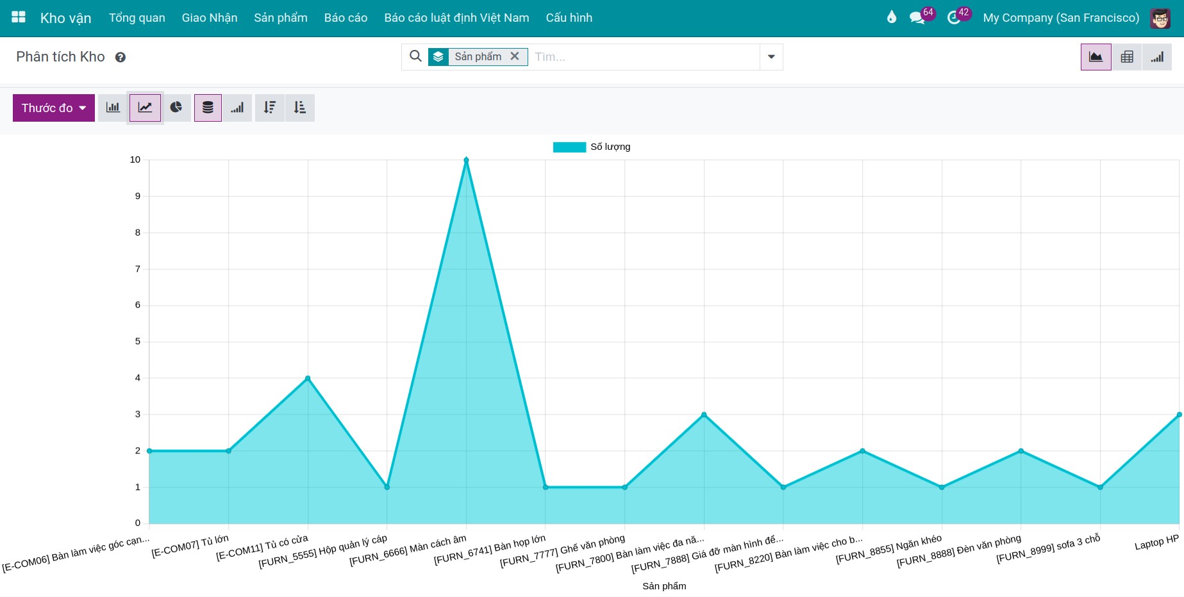Expand the Thước đo measures dropdown
1184x597 pixels.
tap(54, 108)
